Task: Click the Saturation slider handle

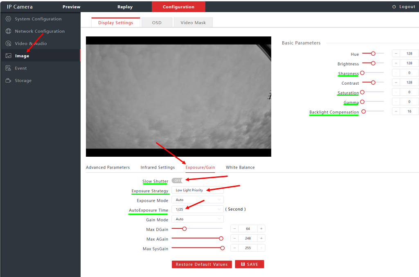Action: tap(363, 92)
